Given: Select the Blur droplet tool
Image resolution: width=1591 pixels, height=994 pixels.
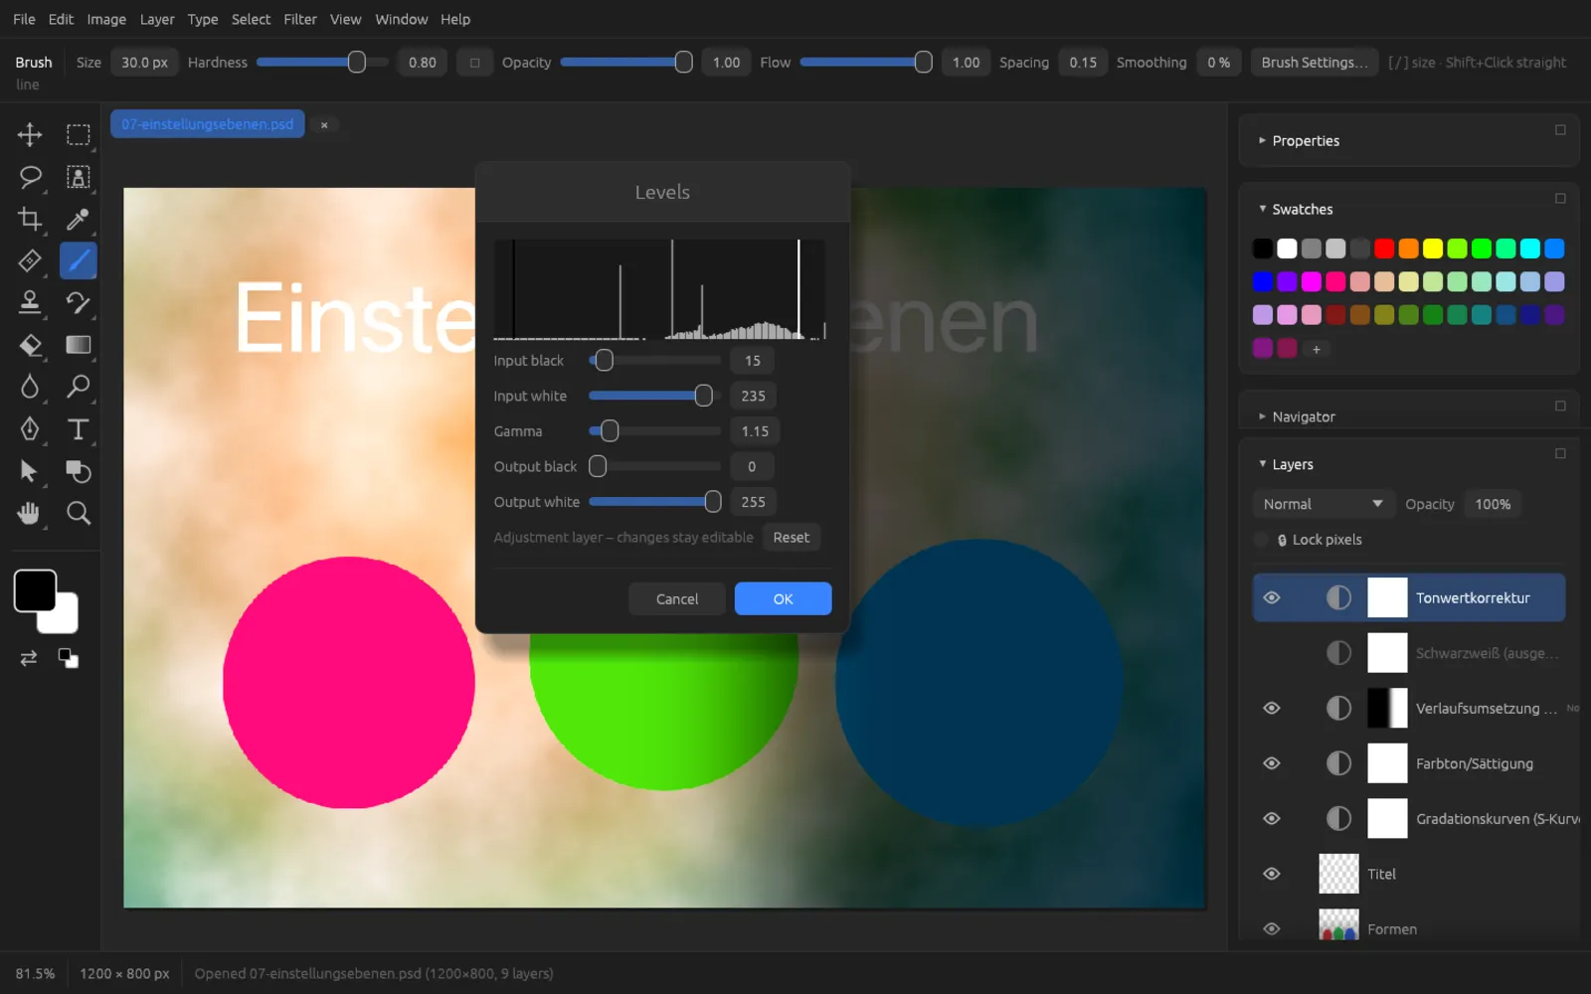Looking at the screenshot, I should pos(30,387).
